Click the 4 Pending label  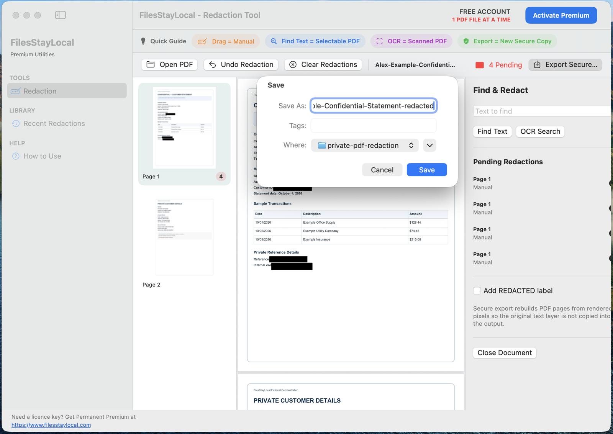505,65
